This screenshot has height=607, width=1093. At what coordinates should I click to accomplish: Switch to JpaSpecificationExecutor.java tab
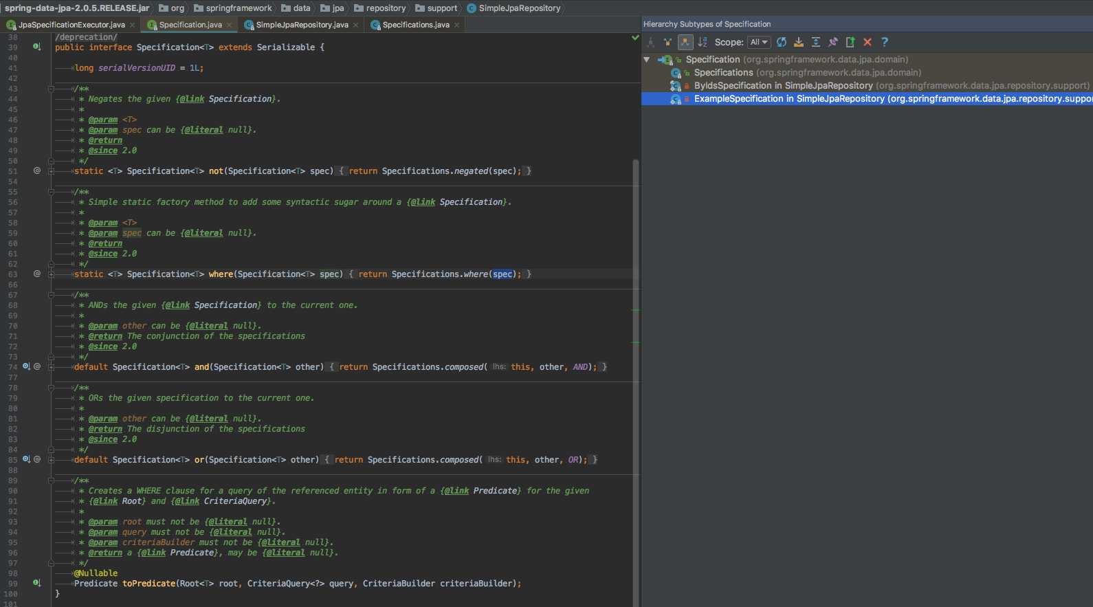(x=71, y=25)
